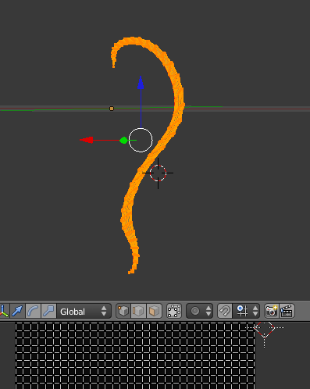Switch to vertex select mode
The width and height of the screenshot is (310, 389).
pos(123,311)
